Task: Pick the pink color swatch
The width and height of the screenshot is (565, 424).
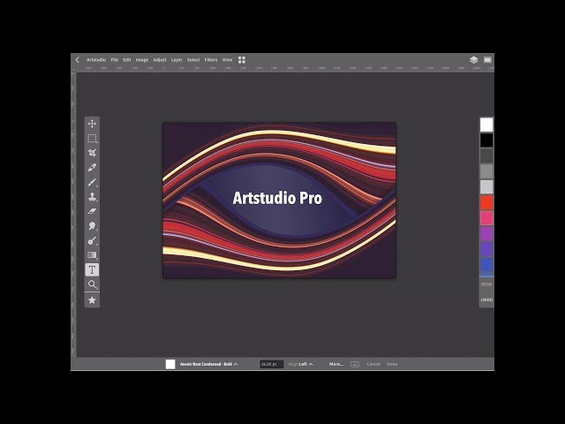Action: 486,218
